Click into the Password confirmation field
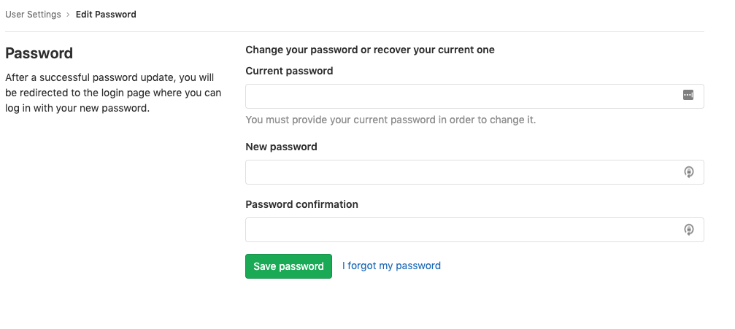 click(460, 230)
